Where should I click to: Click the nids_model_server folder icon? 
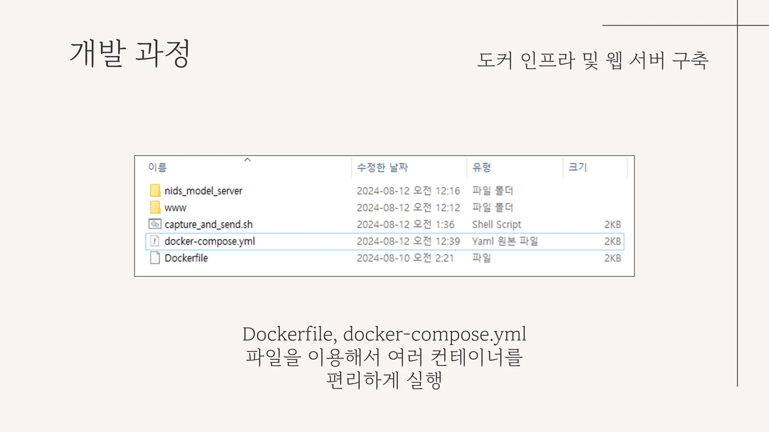[x=155, y=190]
